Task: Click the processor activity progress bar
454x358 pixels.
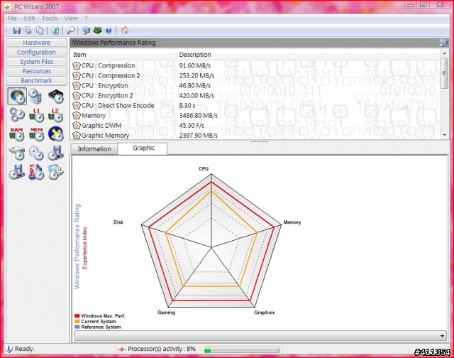Action: [242, 349]
